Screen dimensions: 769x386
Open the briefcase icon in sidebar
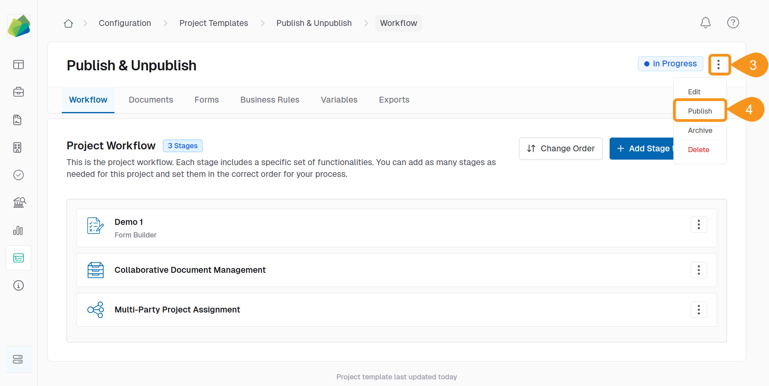[x=18, y=92]
